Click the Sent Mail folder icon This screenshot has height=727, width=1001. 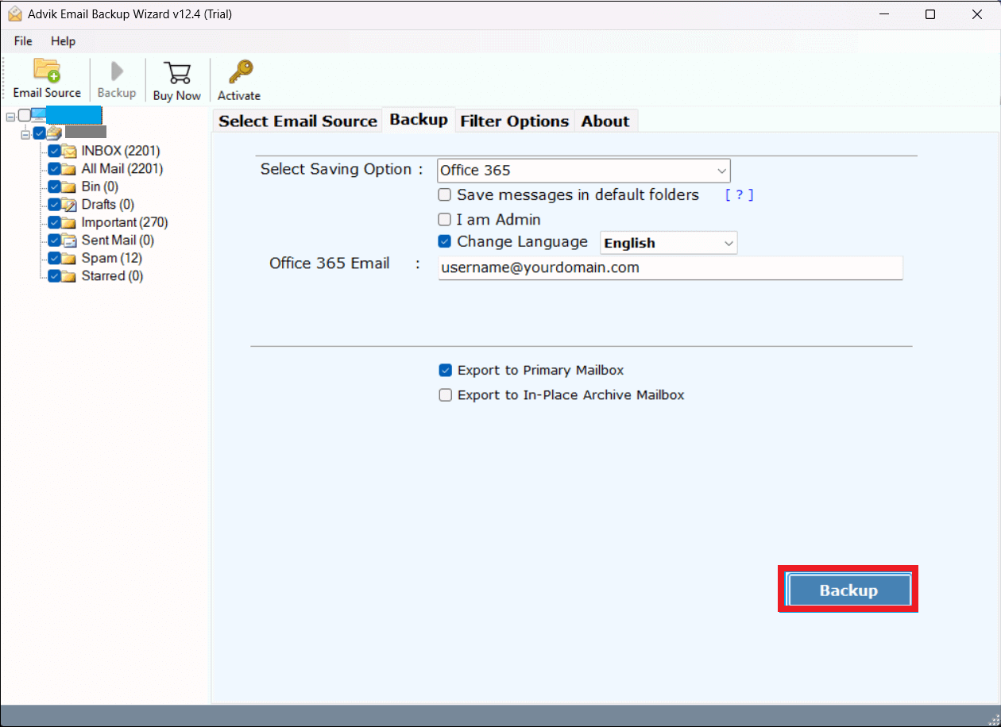pos(69,240)
